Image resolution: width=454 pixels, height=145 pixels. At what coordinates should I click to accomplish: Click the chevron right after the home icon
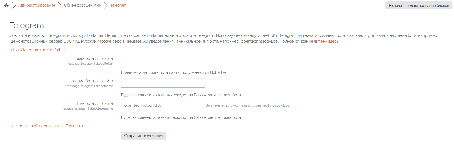(14, 5)
